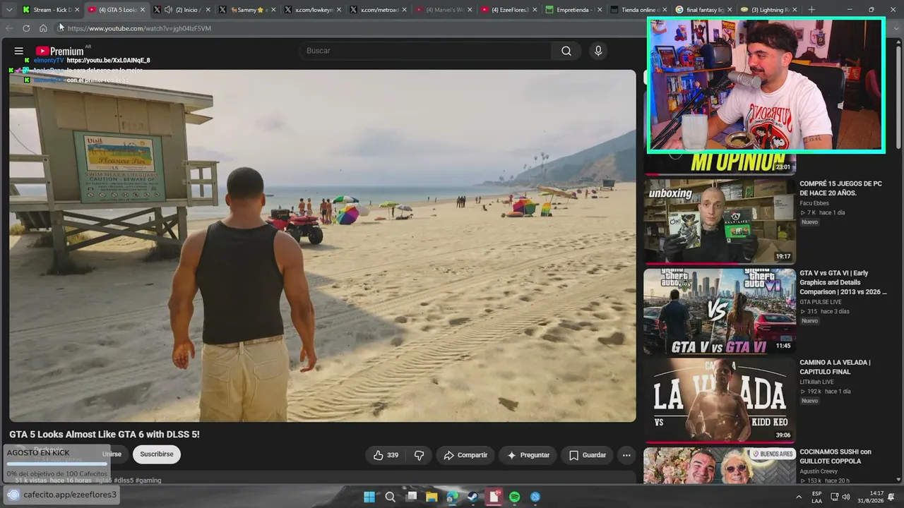Screen dimensions: 904x508
Task: Open Steam from the taskbar
Action: 473,497
